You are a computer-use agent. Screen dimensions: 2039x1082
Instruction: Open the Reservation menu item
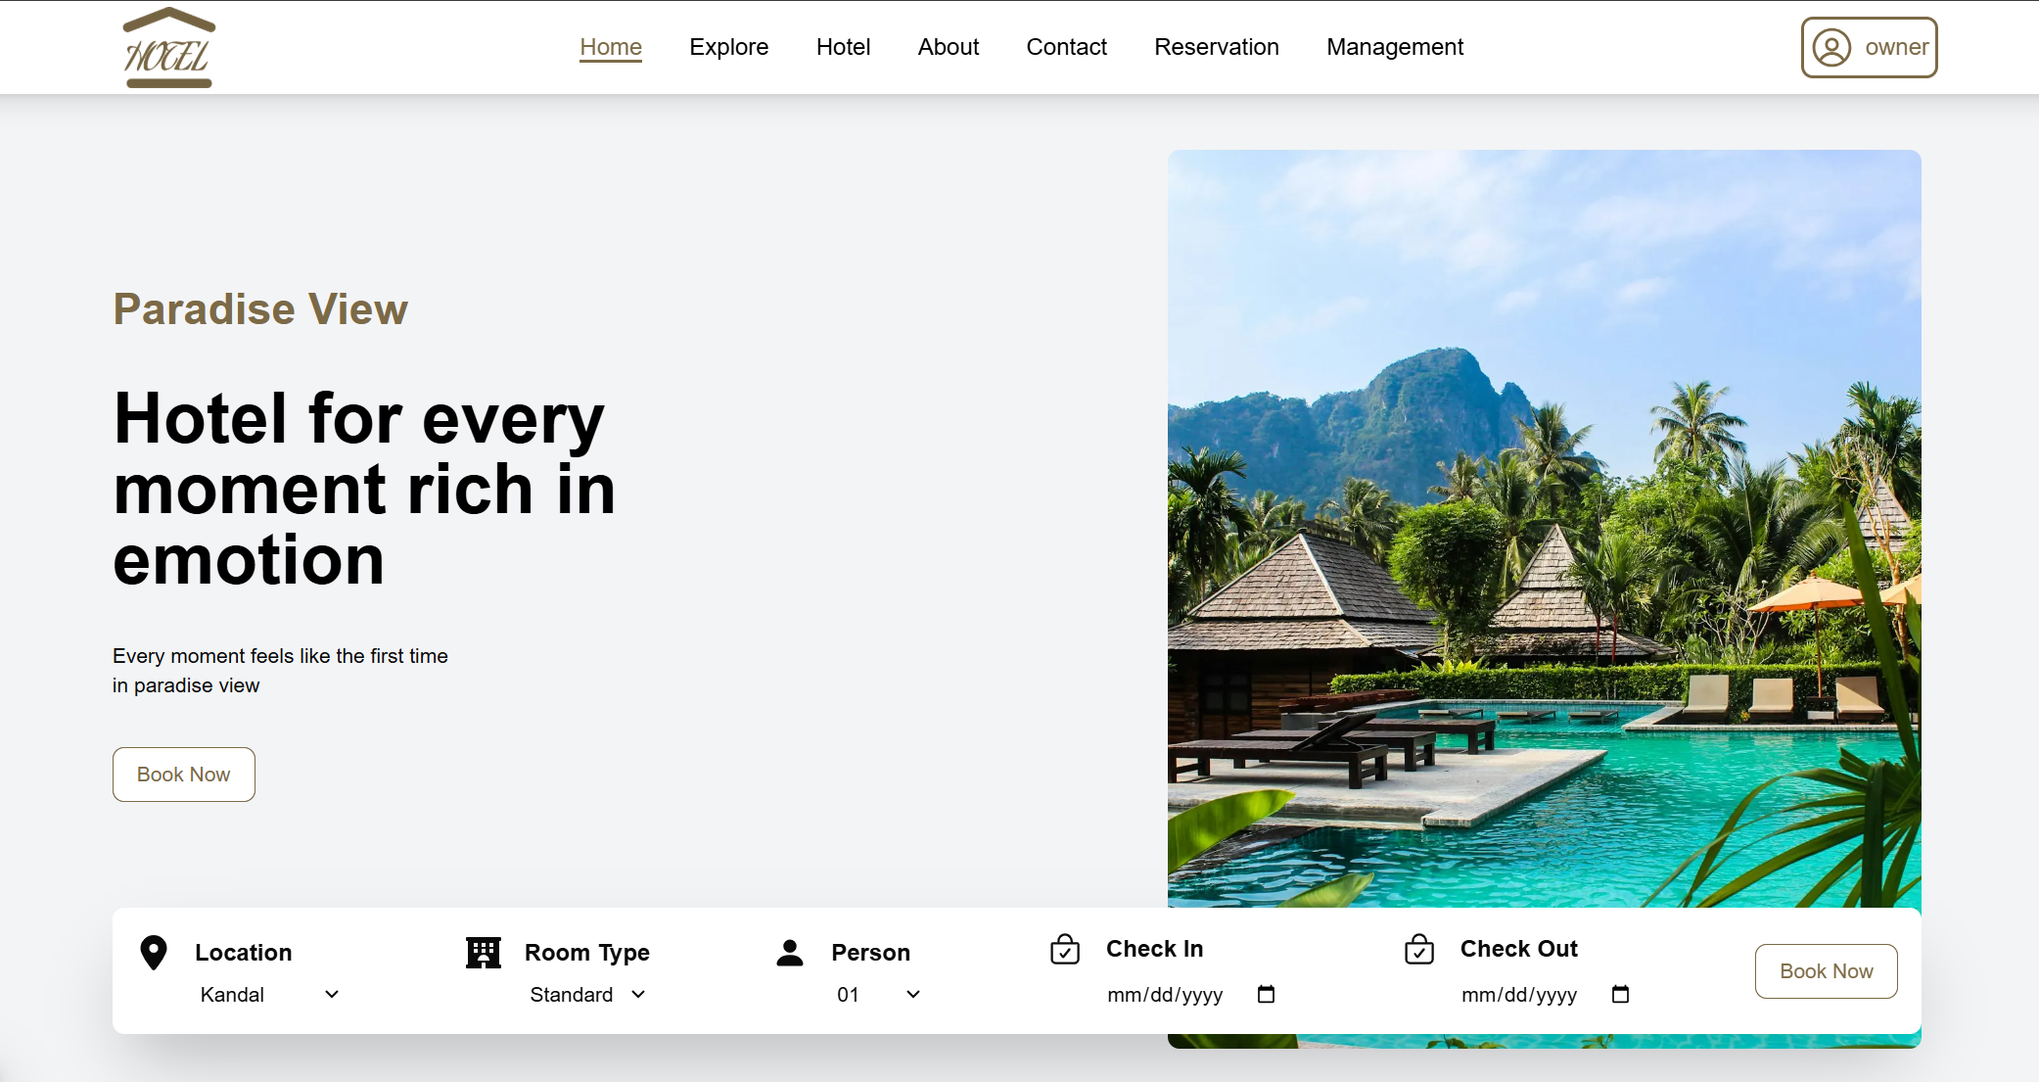point(1216,47)
